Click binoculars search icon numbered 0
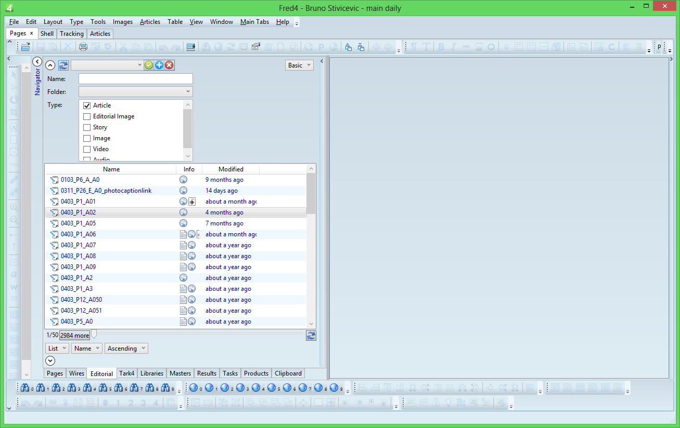Viewport: 680px width, 428px height. [26, 387]
